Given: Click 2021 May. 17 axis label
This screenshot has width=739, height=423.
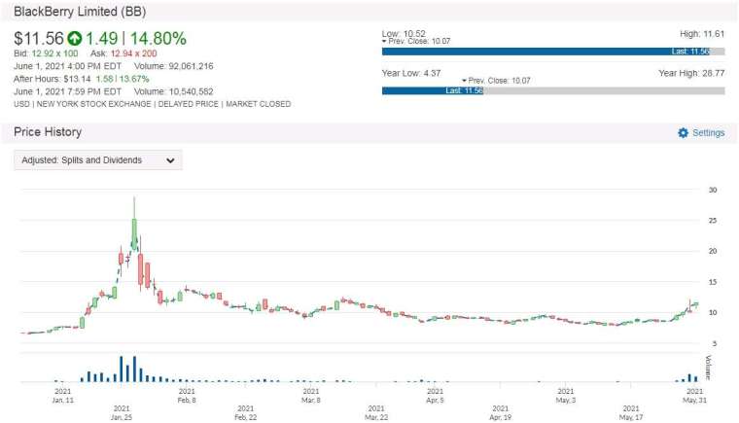Looking at the screenshot, I should (x=631, y=412).
